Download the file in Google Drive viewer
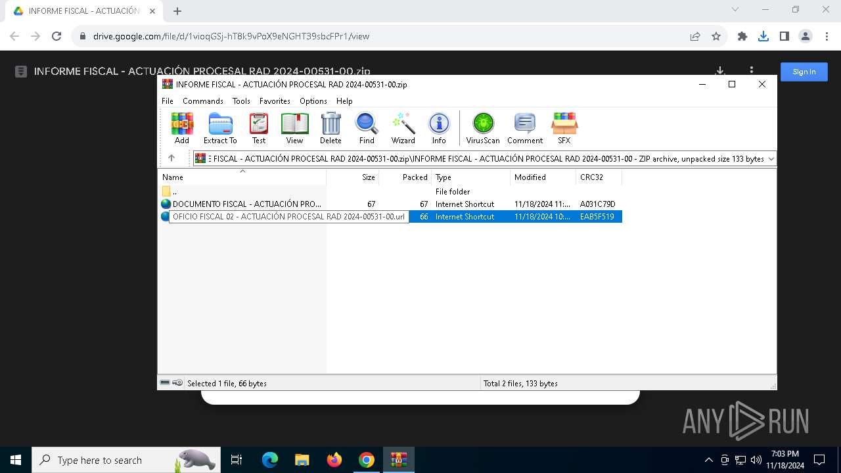This screenshot has width=841, height=473. pyautogui.click(x=720, y=71)
